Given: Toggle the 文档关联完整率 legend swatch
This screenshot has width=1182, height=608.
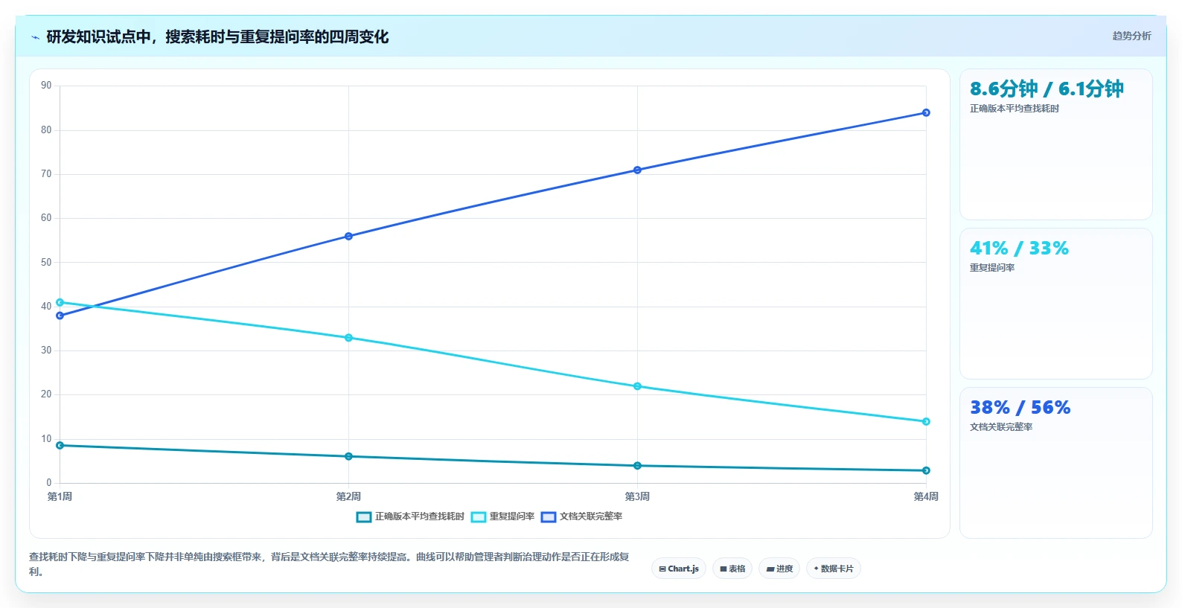Looking at the screenshot, I should (549, 516).
